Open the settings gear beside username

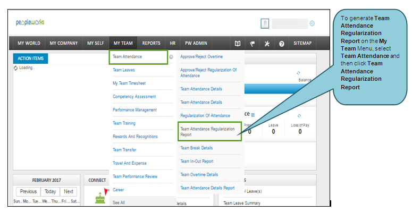pos(312,23)
